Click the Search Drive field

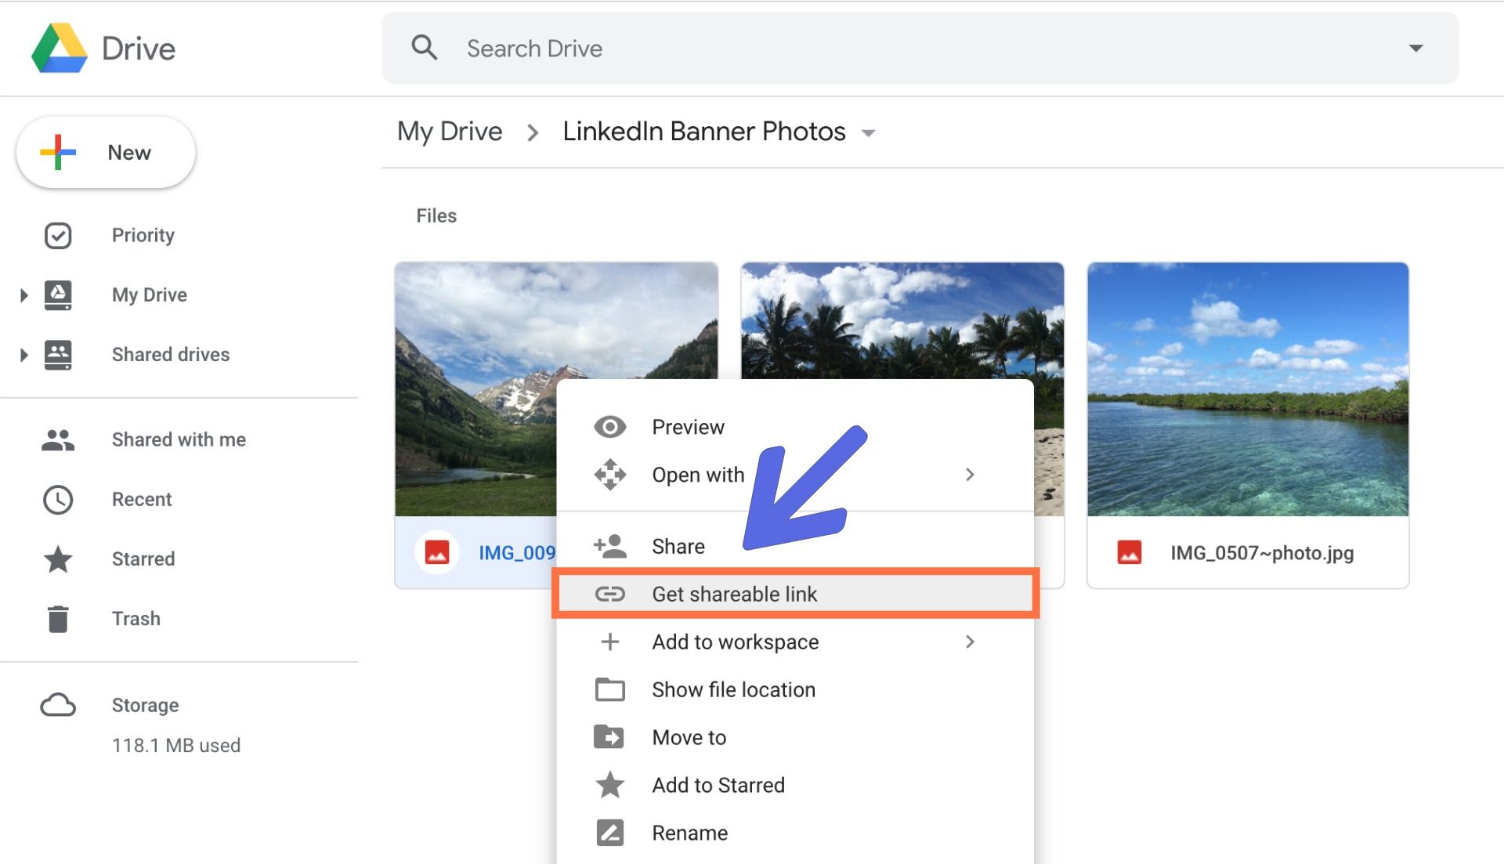862,49
